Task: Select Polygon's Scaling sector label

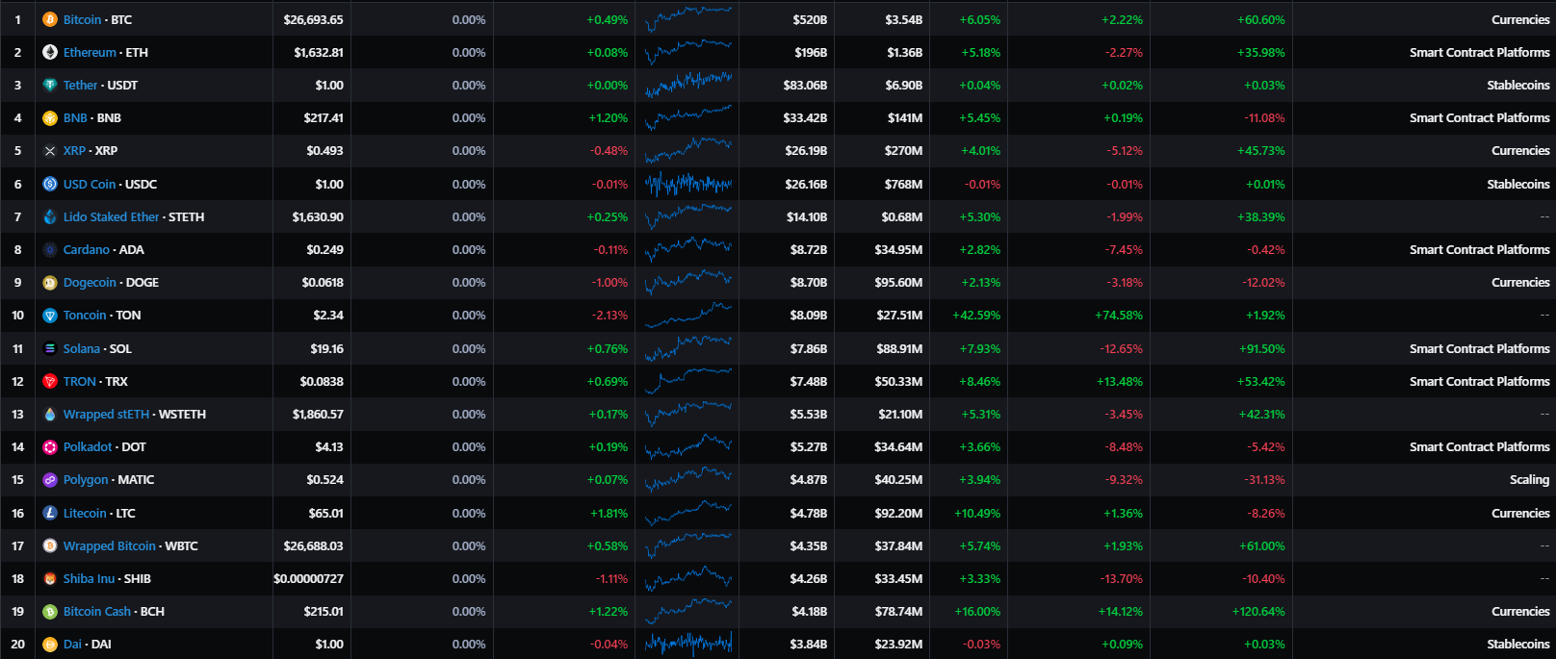Action: coord(1529,479)
